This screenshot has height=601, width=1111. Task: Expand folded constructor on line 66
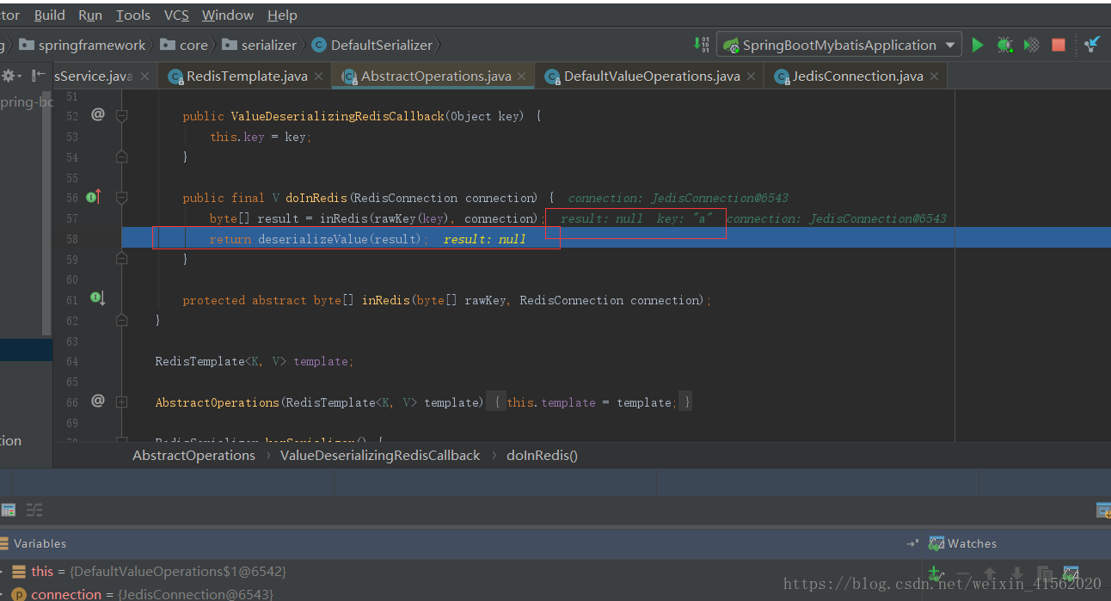coord(122,402)
